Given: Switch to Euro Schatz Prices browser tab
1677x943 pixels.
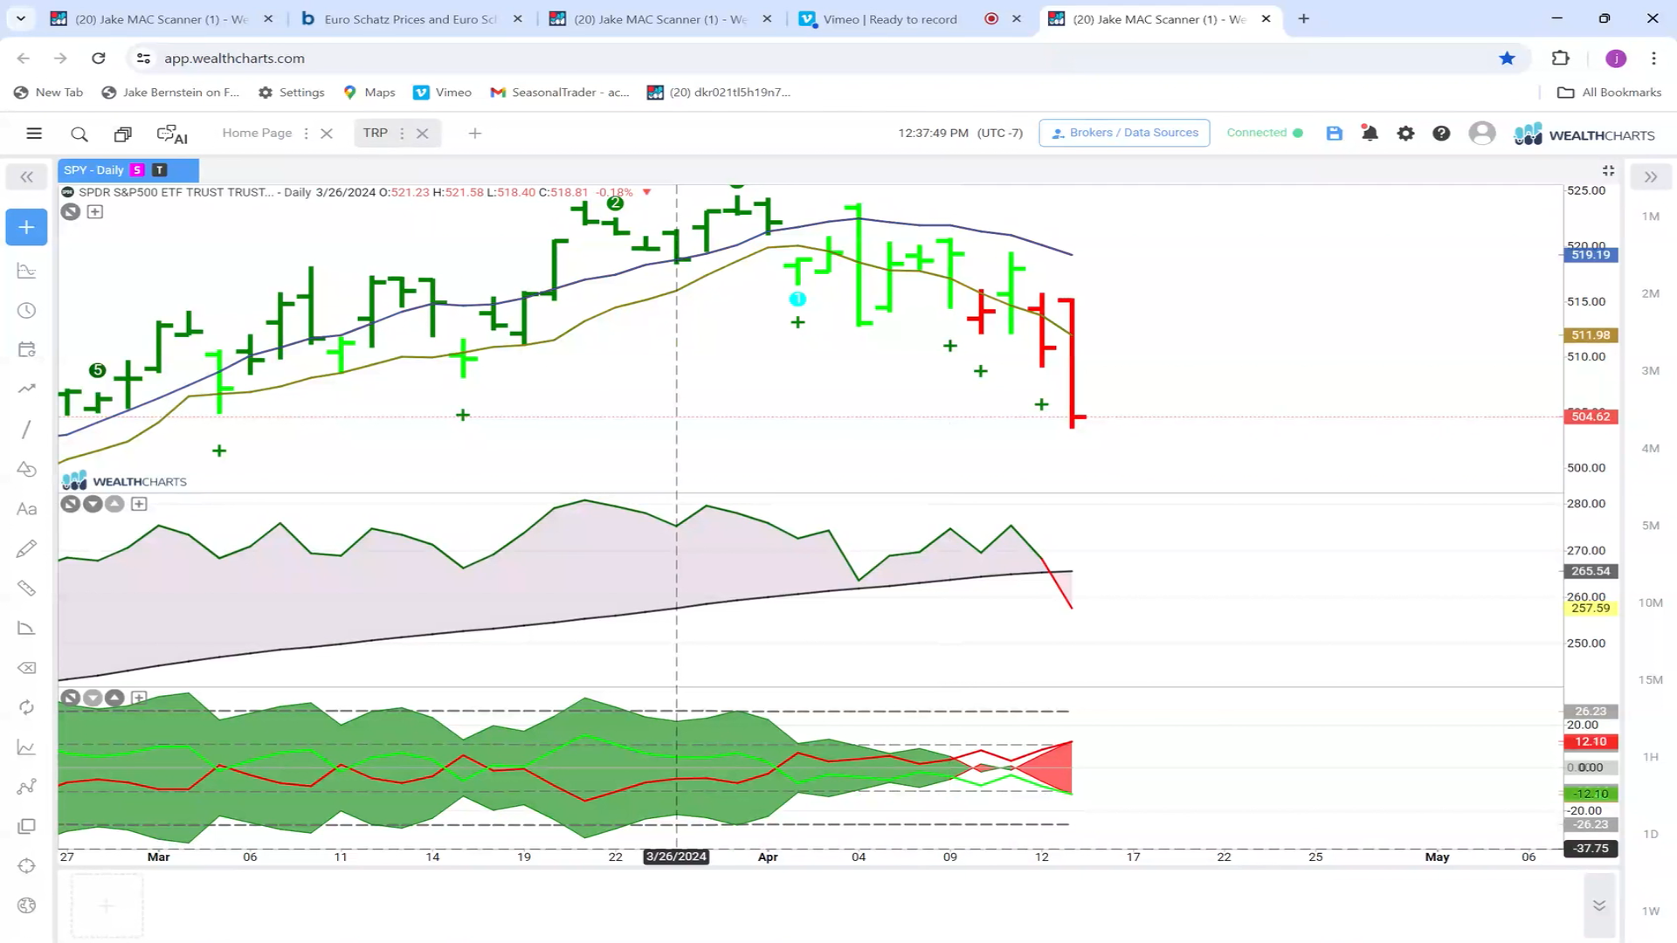Looking at the screenshot, I should [x=411, y=18].
